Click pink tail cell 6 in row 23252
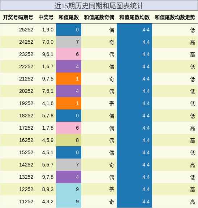Screen dimensions: 198x208 69,54
